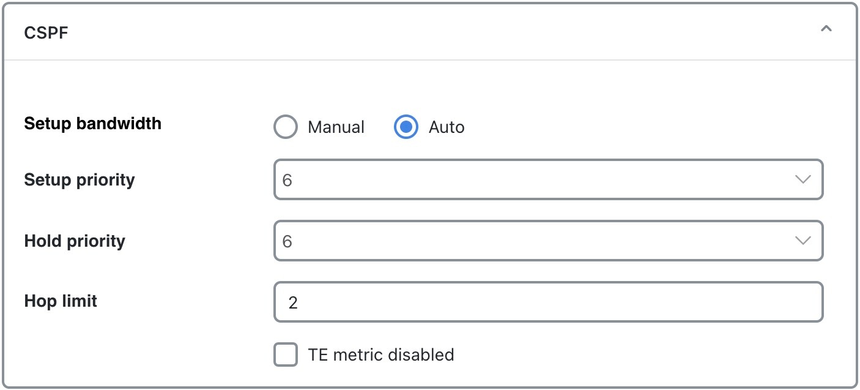The height and width of the screenshot is (390, 860).
Task: Click the Hold priority dropdown chevron
Action: coord(803,241)
